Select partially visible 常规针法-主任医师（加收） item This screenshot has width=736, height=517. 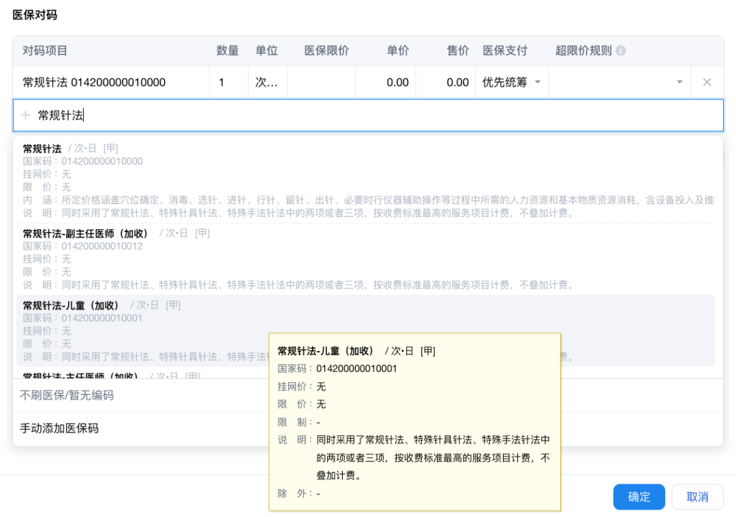click(82, 376)
